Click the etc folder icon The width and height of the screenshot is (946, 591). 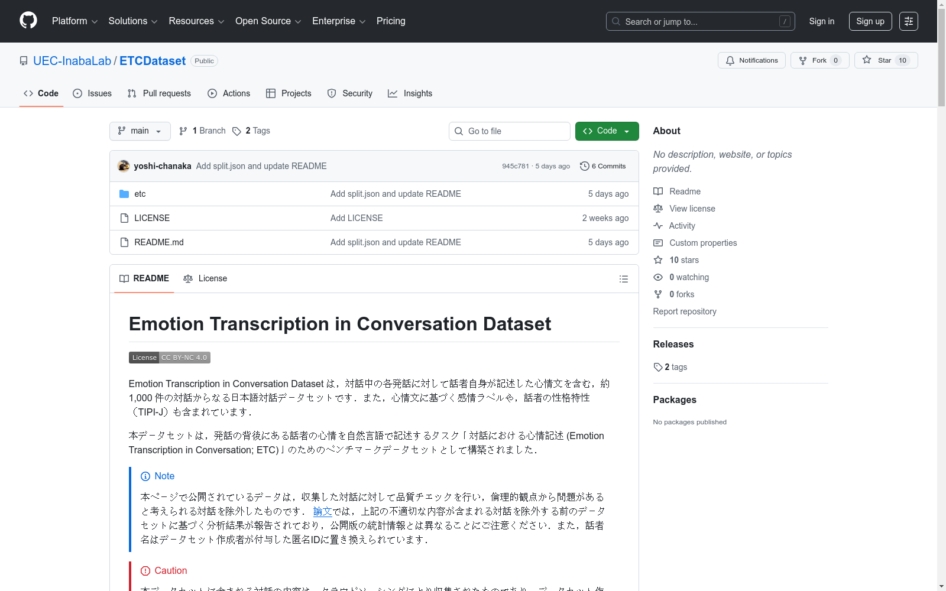124,194
